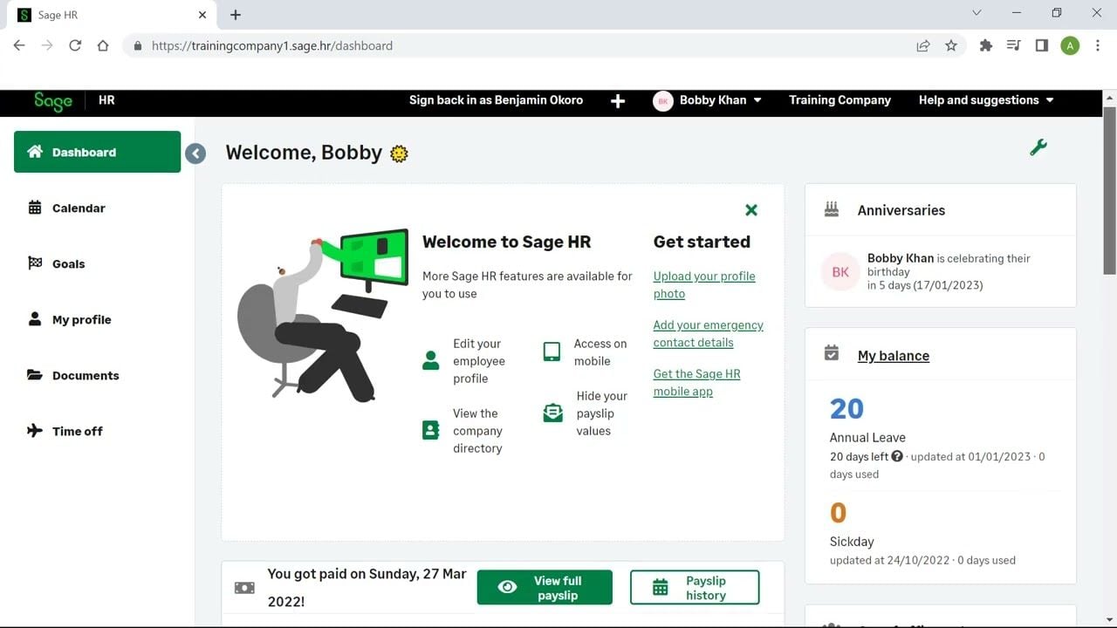Click the Payslip history button
The width and height of the screenshot is (1117, 628).
(x=695, y=588)
